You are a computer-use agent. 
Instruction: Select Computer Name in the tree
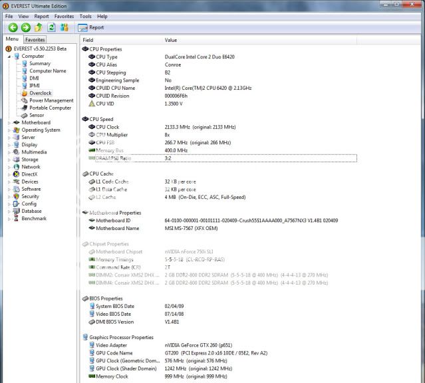tap(48, 70)
